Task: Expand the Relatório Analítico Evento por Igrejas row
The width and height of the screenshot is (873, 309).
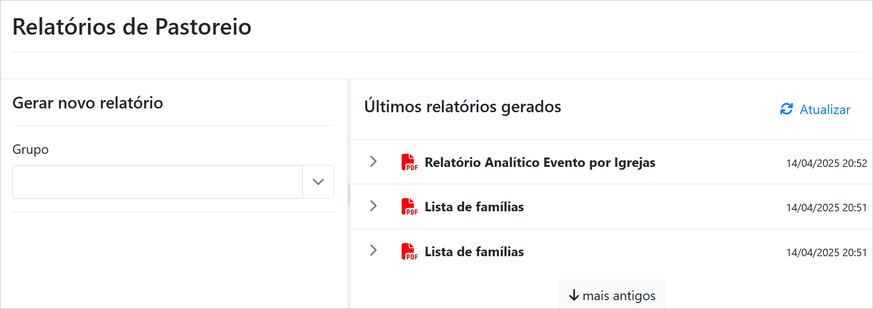Action: coord(374,162)
